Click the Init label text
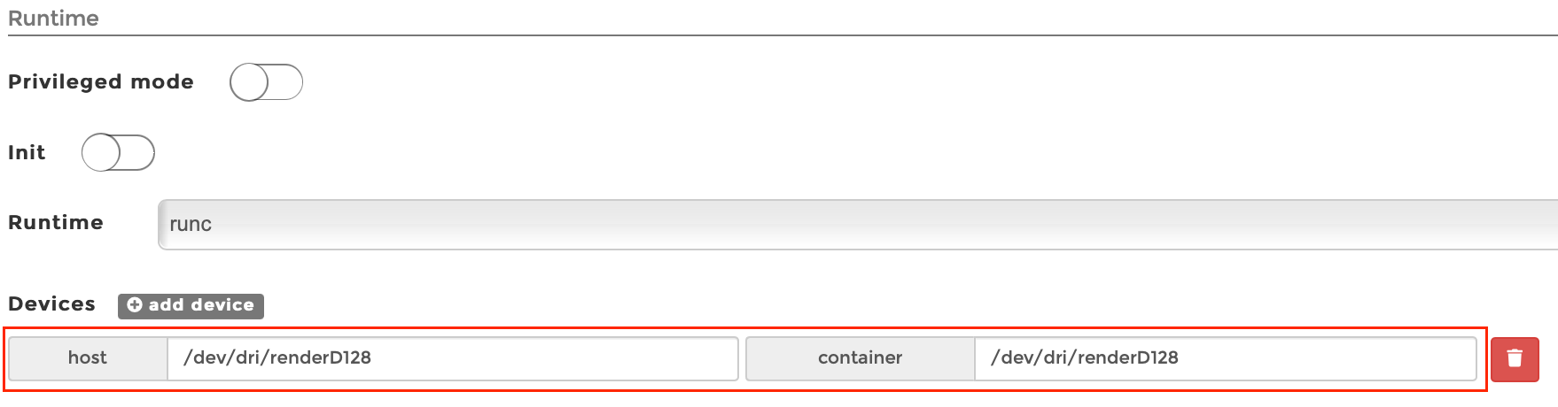Screen dimensions: 1558x407 (x=27, y=152)
